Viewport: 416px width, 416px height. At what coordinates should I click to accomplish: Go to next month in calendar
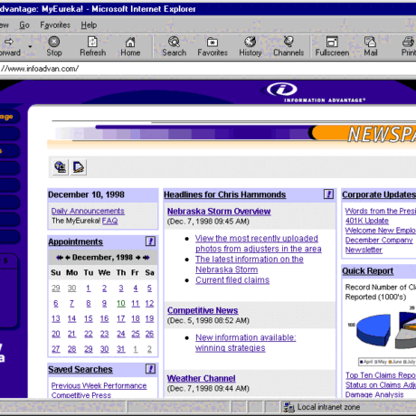pos(138,258)
